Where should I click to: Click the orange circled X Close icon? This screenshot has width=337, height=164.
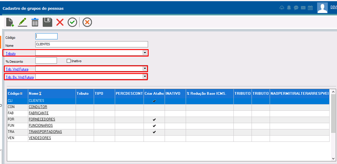pyautogui.click(x=87, y=22)
